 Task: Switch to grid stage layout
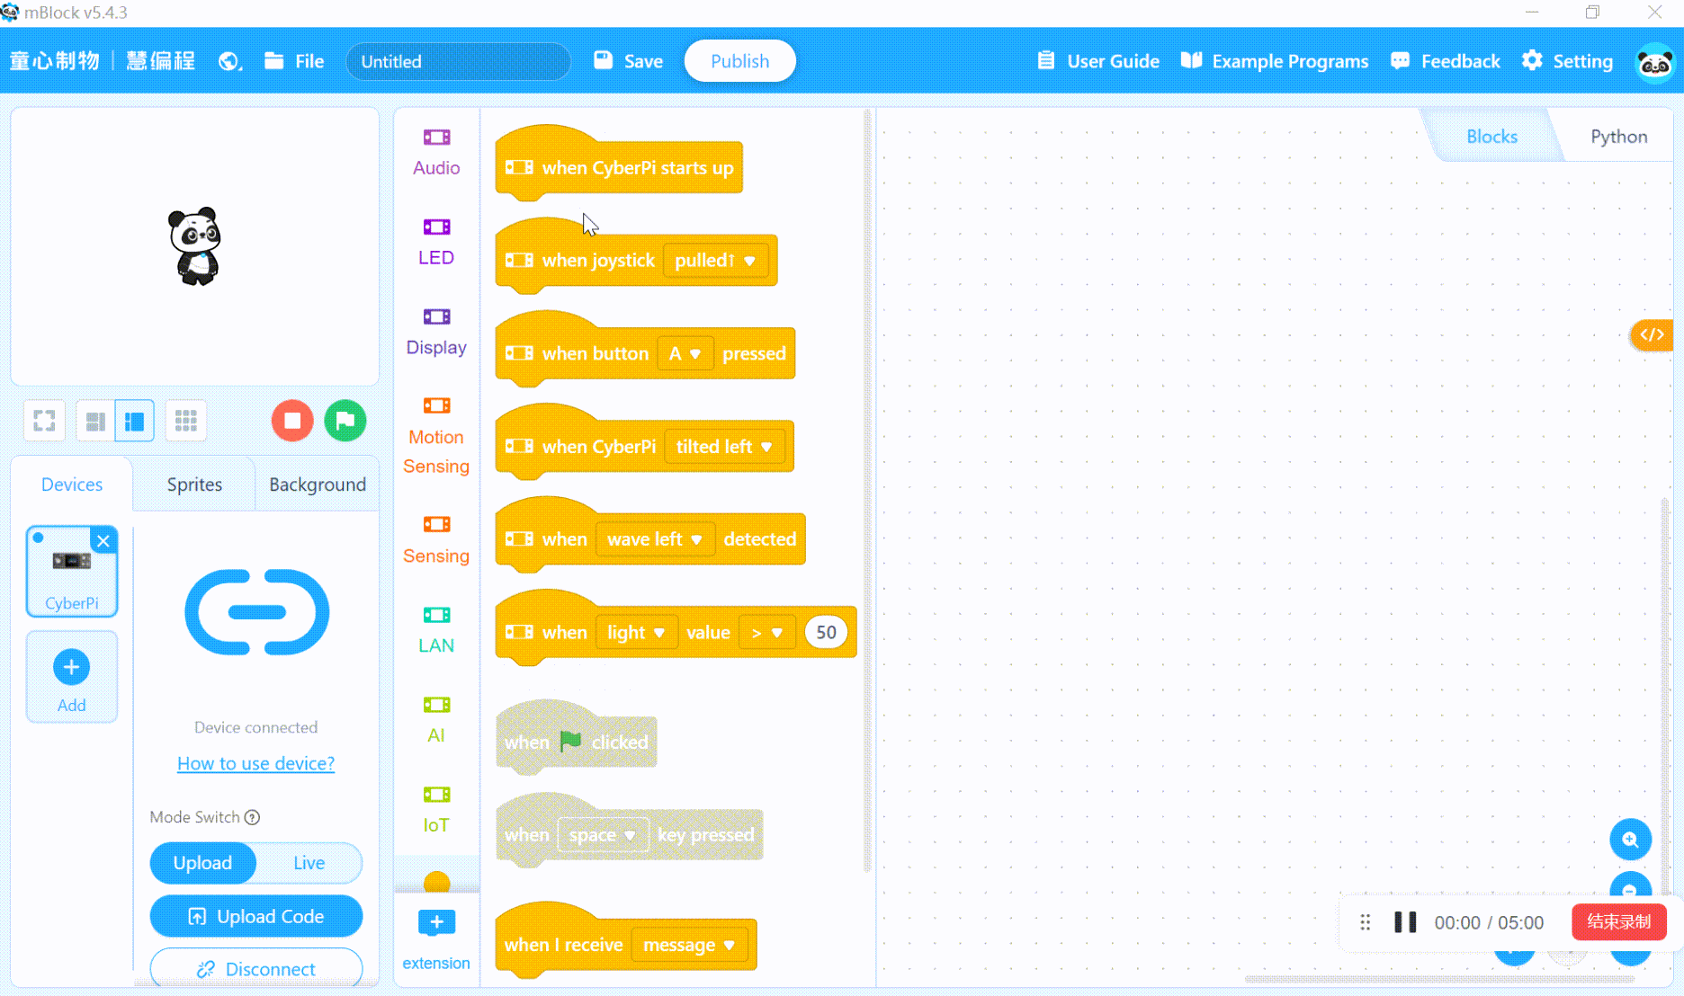pos(185,421)
